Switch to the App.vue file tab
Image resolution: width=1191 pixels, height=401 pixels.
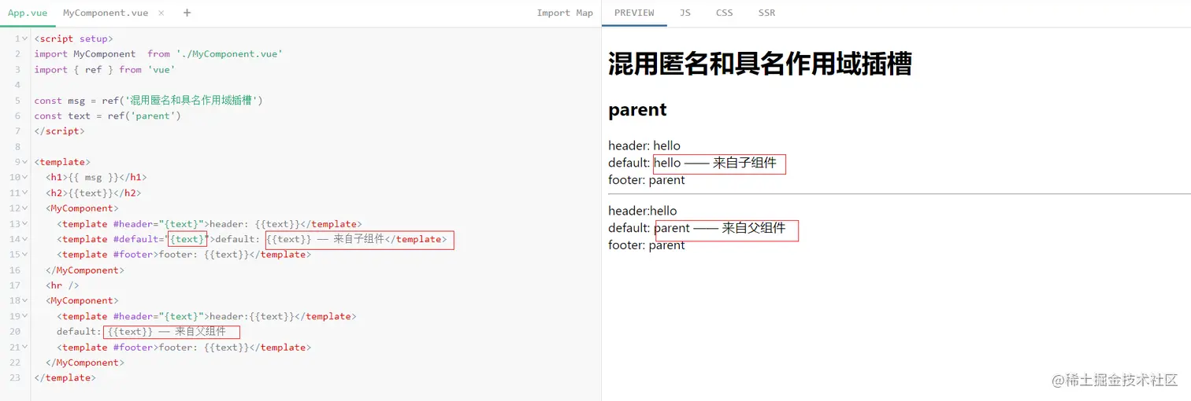28,13
